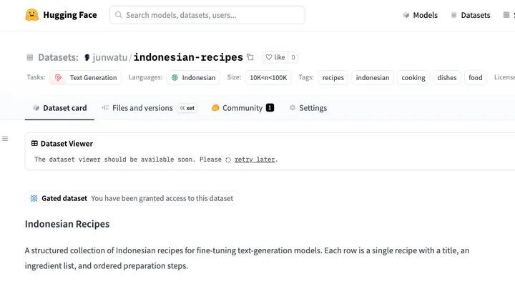This screenshot has width=515, height=289.
Task: Click the Settings gear icon
Action: point(293,108)
